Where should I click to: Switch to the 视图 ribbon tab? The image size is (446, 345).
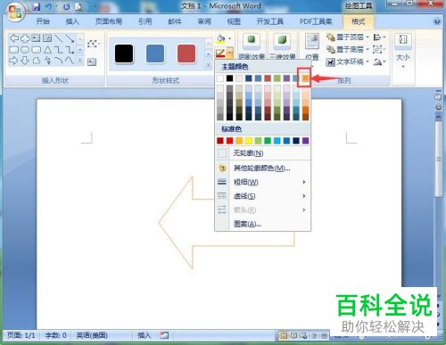coord(234,21)
